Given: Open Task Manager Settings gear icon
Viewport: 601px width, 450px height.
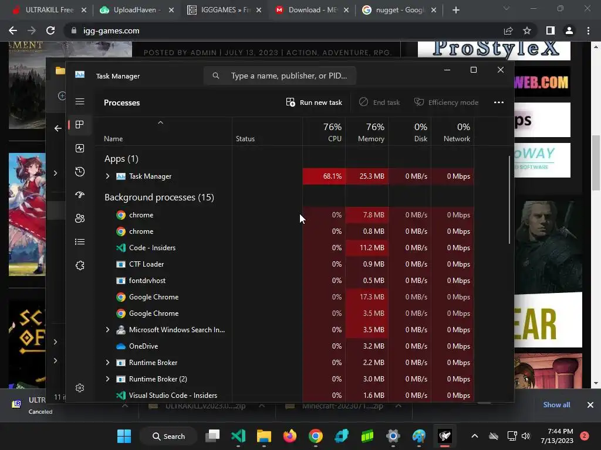Looking at the screenshot, I should coord(80,388).
